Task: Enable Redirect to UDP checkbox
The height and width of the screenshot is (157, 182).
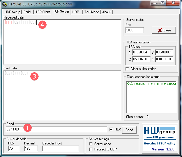Action: [x=91, y=149]
